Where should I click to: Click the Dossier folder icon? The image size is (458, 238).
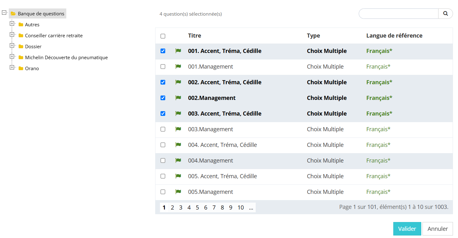21,46
